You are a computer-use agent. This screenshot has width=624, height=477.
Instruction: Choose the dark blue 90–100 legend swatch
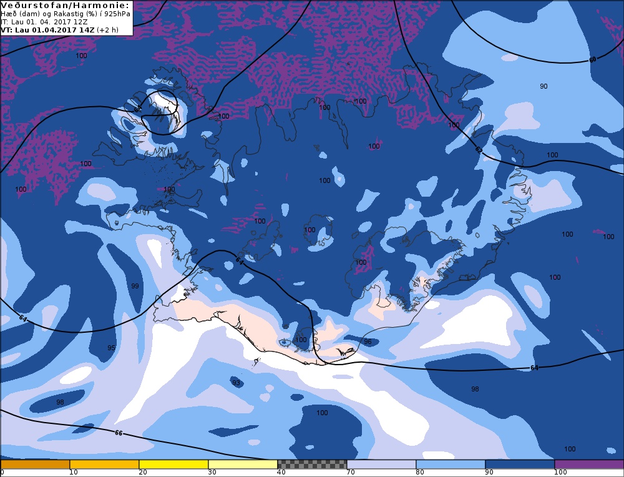(520, 465)
